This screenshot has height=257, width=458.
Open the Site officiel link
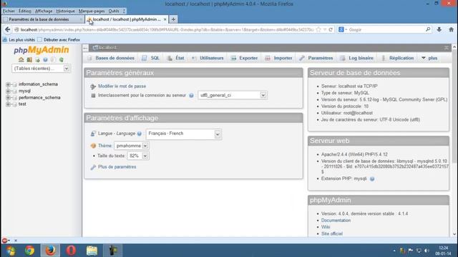pos(332,233)
